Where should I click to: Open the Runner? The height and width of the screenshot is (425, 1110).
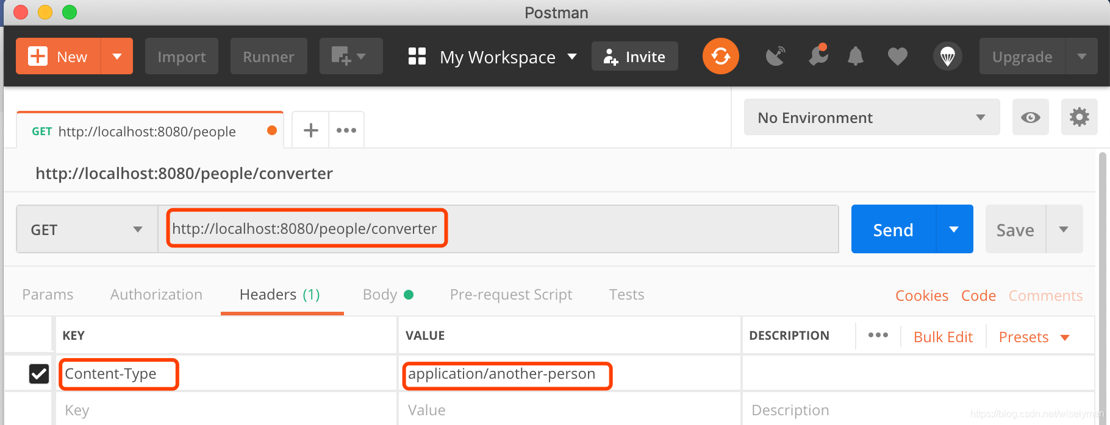269,57
